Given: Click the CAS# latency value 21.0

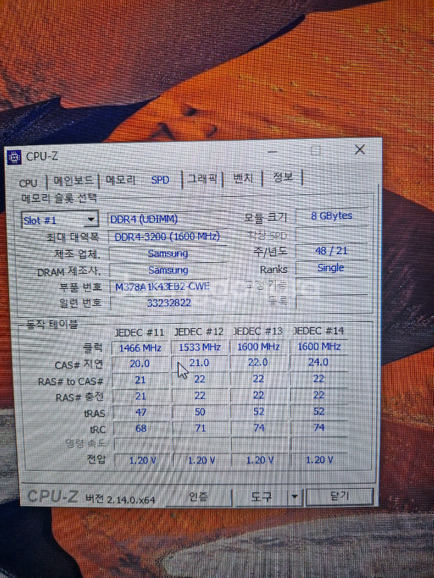Looking at the screenshot, I should coord(199,363).
